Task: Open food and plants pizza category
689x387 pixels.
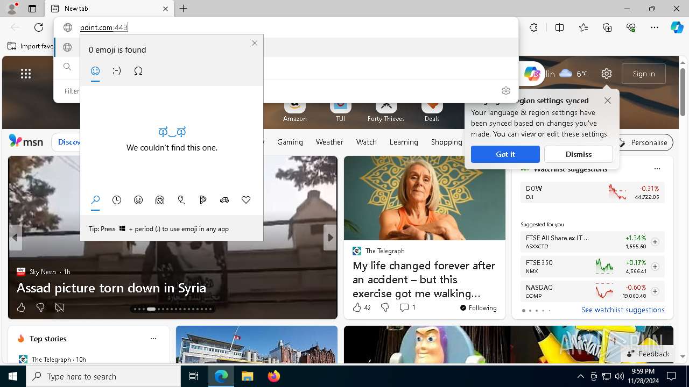Action: [203, 200]
